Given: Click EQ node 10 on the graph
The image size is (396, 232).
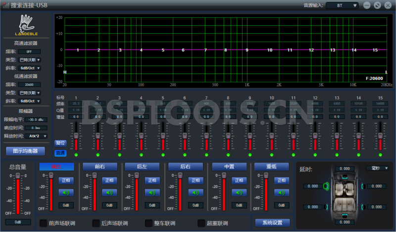Looking at the screenshot, I should (x=270, y=50).
